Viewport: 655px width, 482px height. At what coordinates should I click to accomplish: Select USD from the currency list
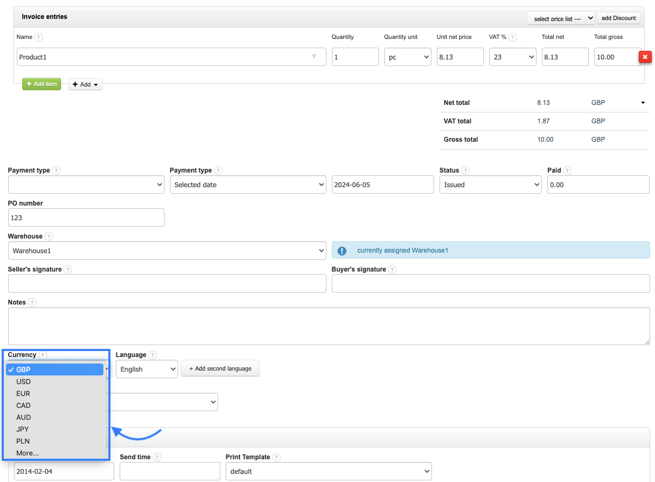coord(24,381)
